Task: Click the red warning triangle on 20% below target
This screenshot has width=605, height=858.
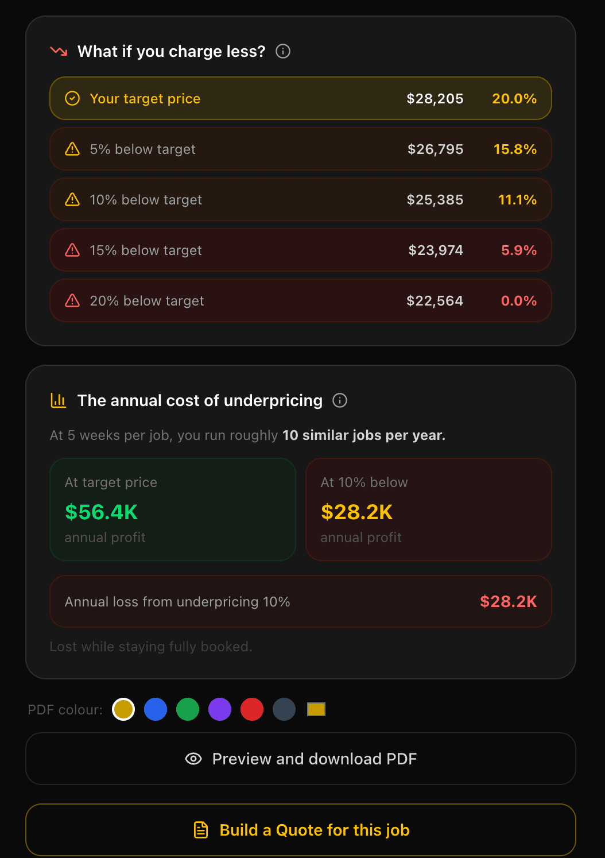Action: 72,300
